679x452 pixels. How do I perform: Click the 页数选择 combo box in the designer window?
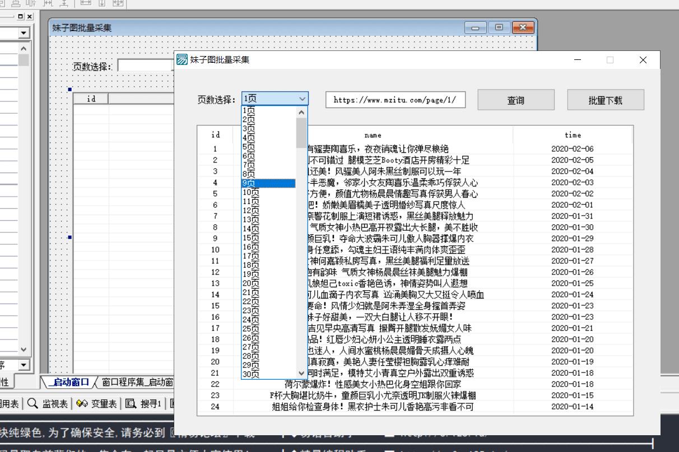145,66
